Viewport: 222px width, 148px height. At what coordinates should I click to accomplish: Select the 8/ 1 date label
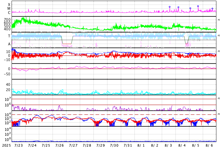click(x=141, y=146)
